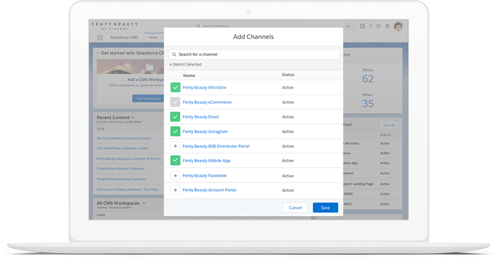Deselect Fenty Beauty Mobile App checkbox

[175, 161]
